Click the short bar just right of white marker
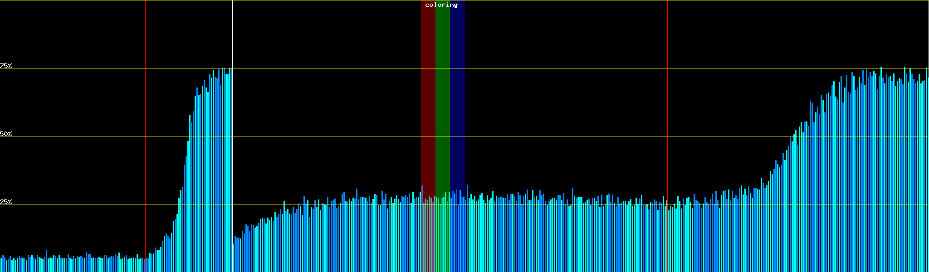This screenshot has height=272, width=929. tap(234, 258)
